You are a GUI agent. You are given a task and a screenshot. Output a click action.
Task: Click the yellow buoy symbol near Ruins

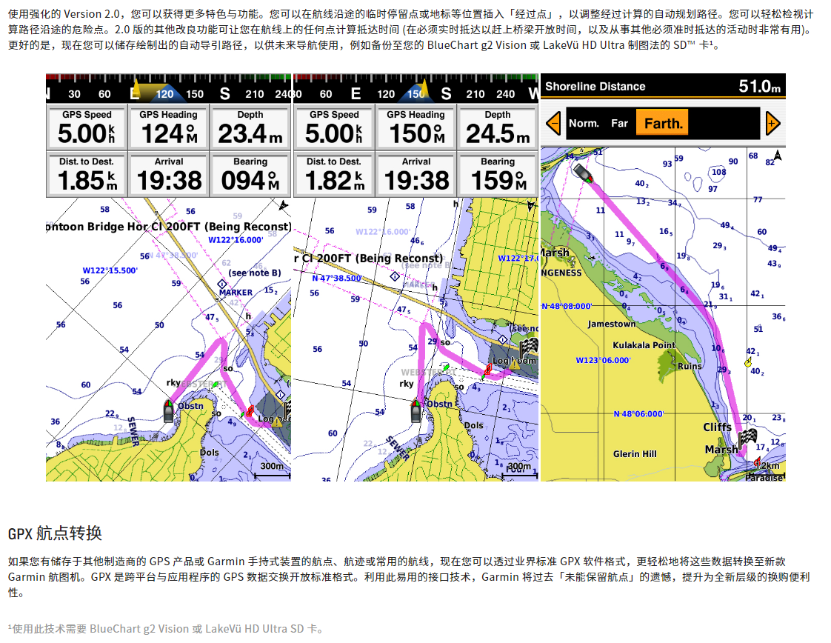click(x=748, y=362)
